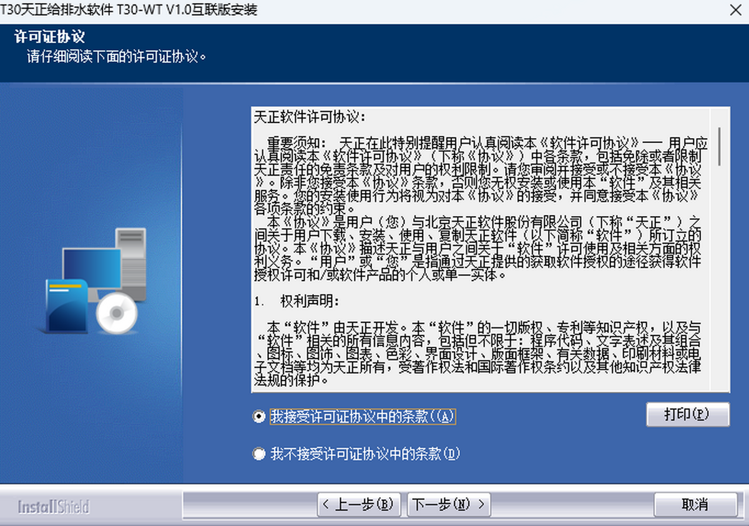Viewport: 749px width, 526px height.
Task: Go back with 上一步(B) button
Action: (x=358, y=504)
